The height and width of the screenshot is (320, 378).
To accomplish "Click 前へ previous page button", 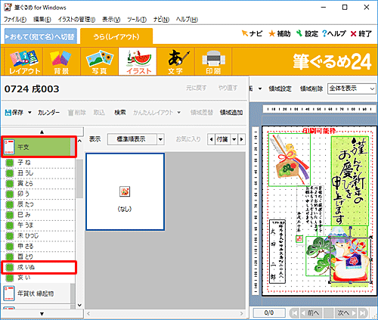I will 311,313.
